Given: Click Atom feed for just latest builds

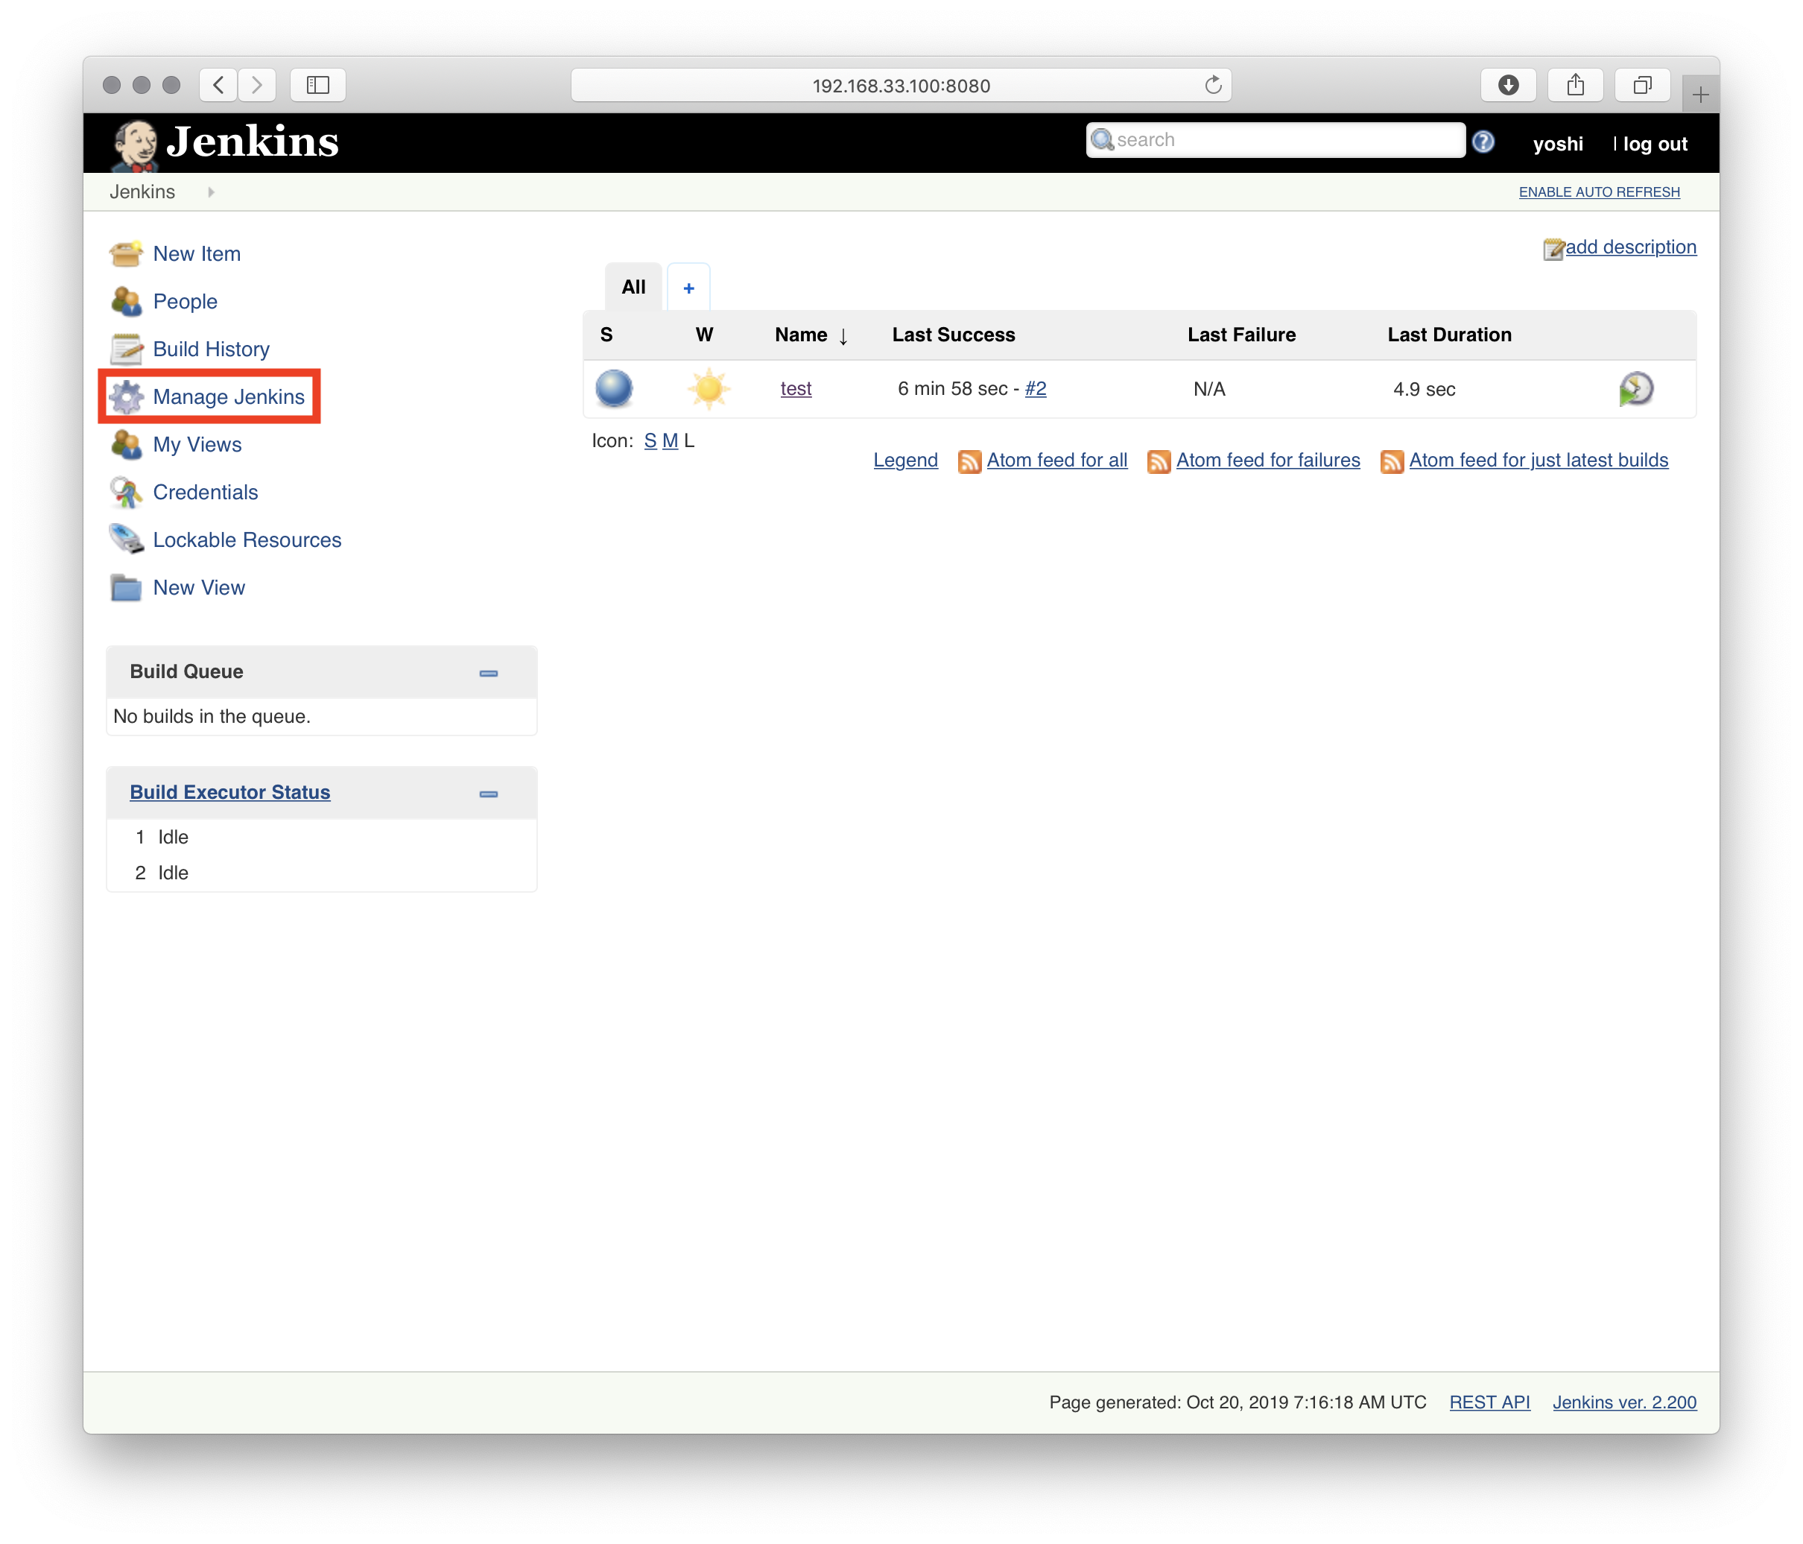Looking at the screenshot, I should click(1539, 461).
